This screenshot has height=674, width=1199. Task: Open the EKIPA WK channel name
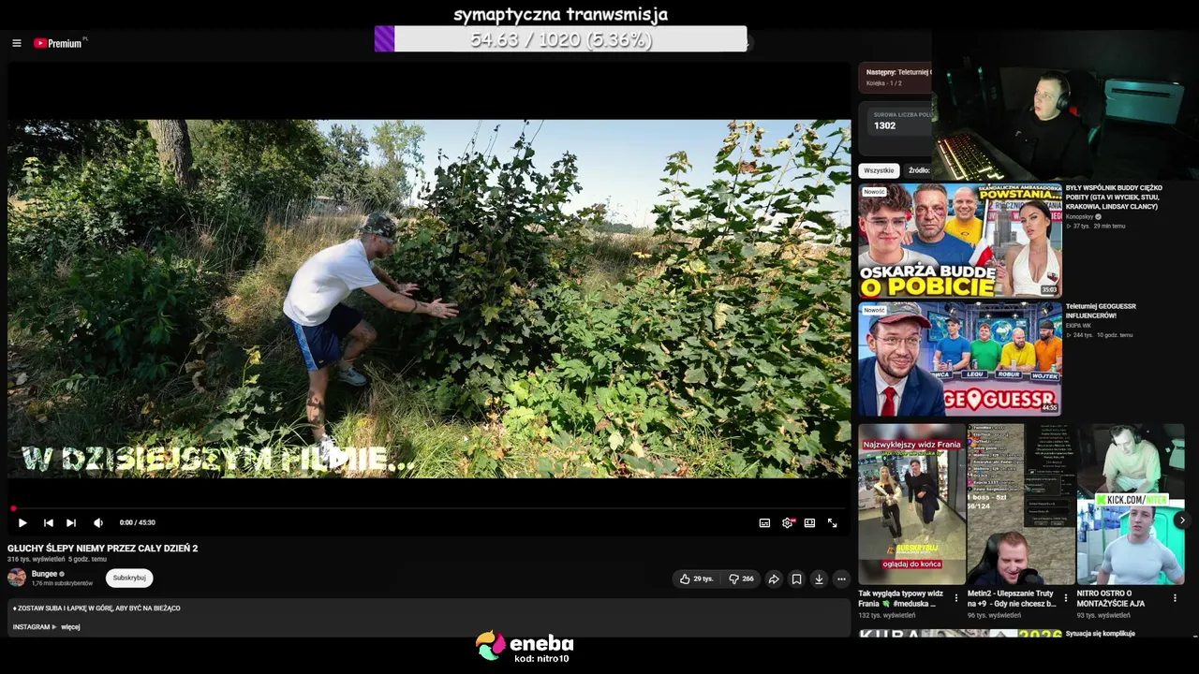[x=1078, y=326]
